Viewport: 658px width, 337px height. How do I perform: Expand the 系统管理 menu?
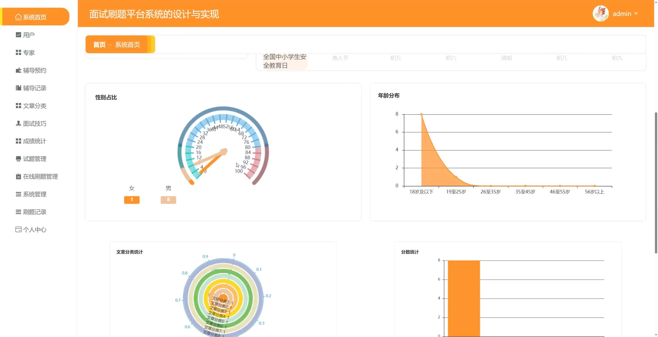(x=35, y=194)
